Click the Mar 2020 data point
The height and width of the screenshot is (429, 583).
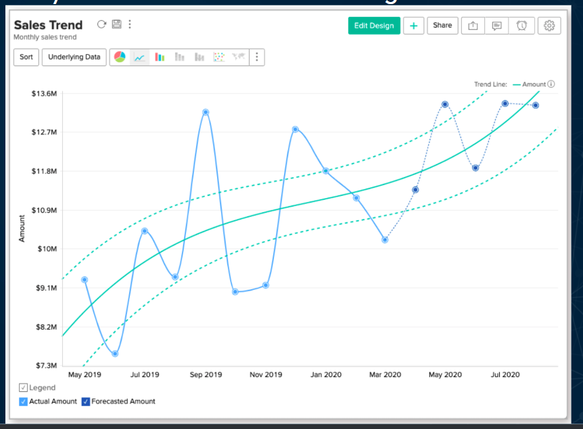pyautogui.click(x=385, y=240)
